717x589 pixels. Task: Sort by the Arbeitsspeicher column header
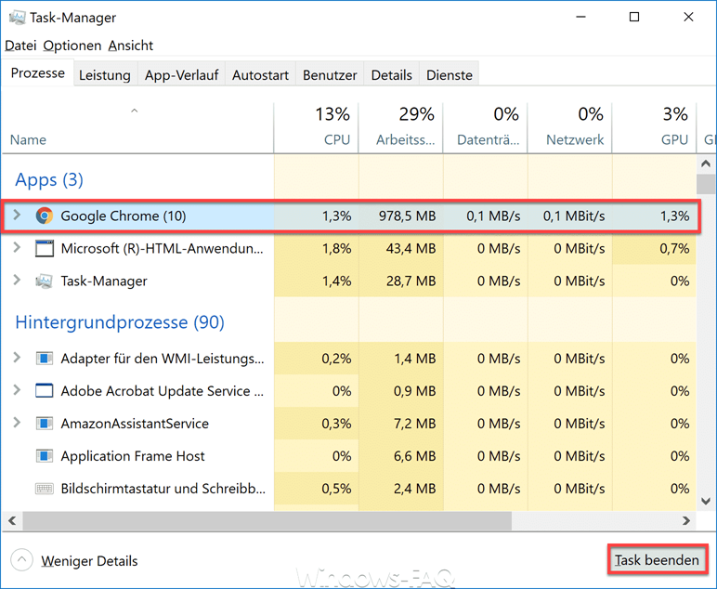(x=404, y=139)
